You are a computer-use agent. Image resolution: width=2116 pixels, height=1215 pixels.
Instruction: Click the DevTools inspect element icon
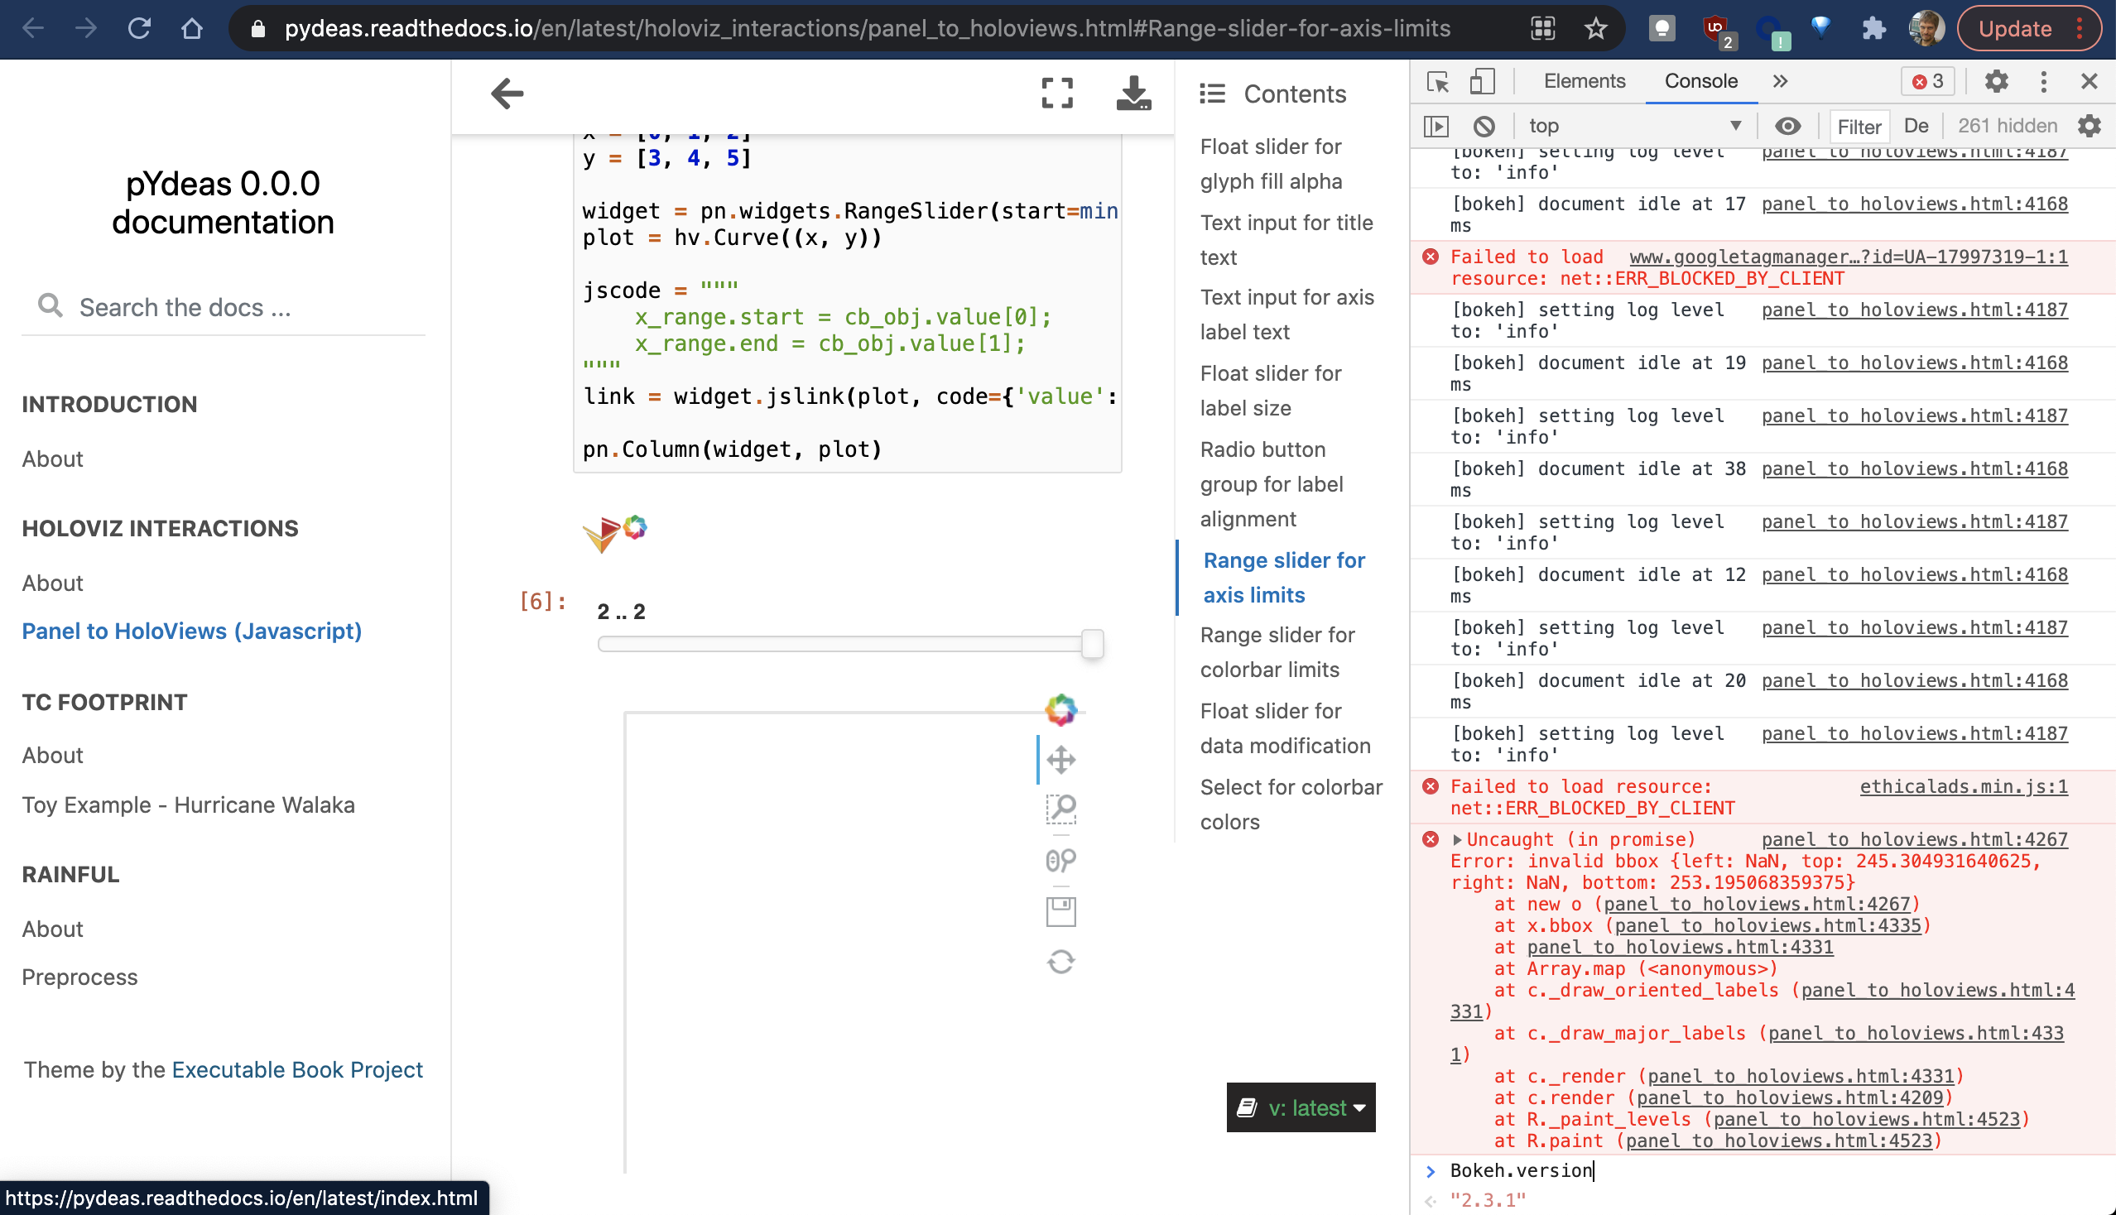tap(1437, 81)
